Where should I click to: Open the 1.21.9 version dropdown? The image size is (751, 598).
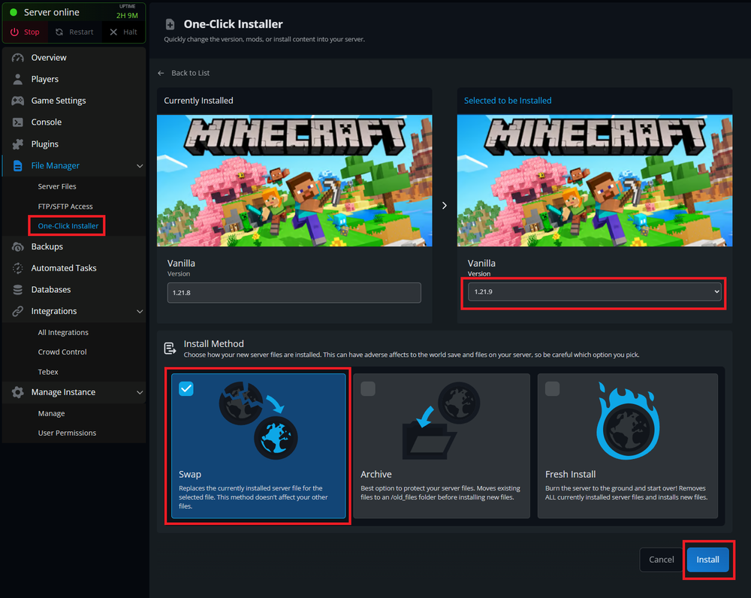(x=594, y=291)
